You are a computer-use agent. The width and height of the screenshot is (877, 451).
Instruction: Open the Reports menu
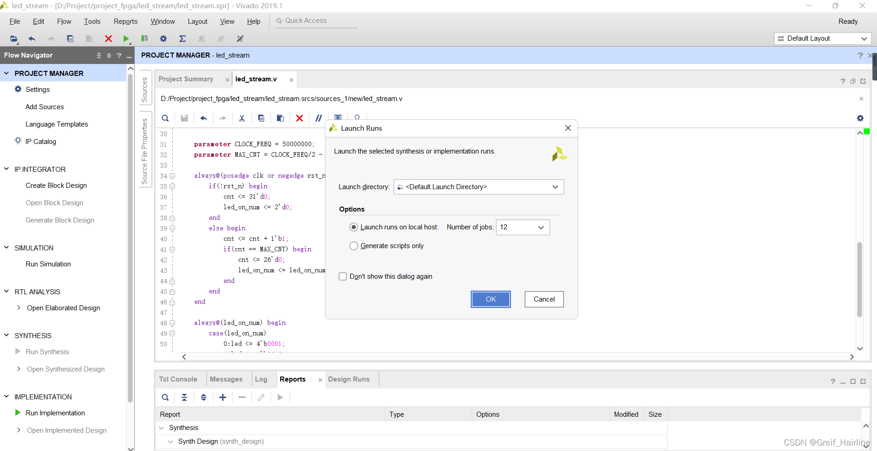126,21
